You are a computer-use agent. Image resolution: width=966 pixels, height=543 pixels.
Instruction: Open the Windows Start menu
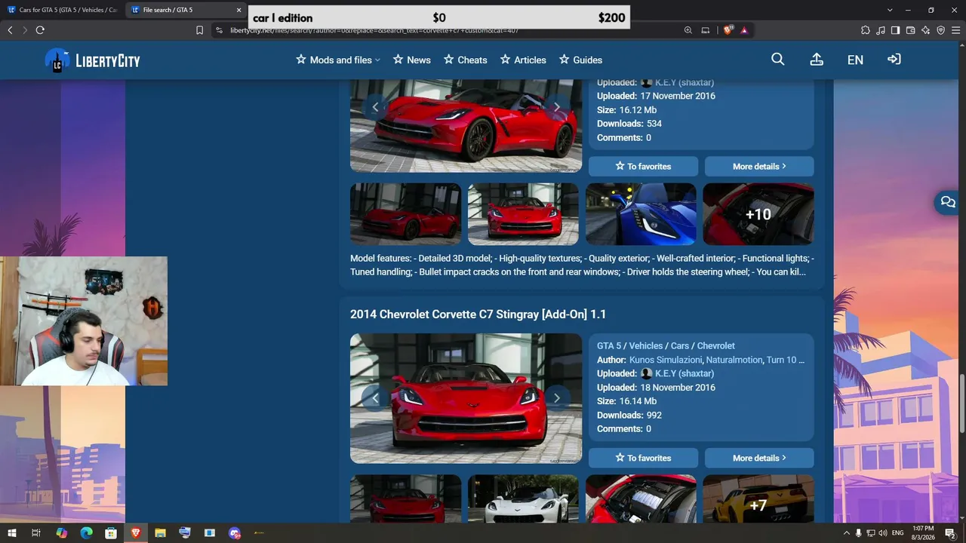pyautogui.click(x=12, y=533)
